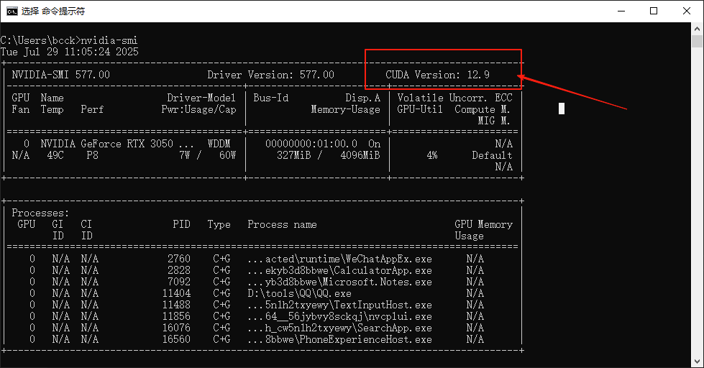Click the WeChatAppEx.exe process entry

point(339,259)
